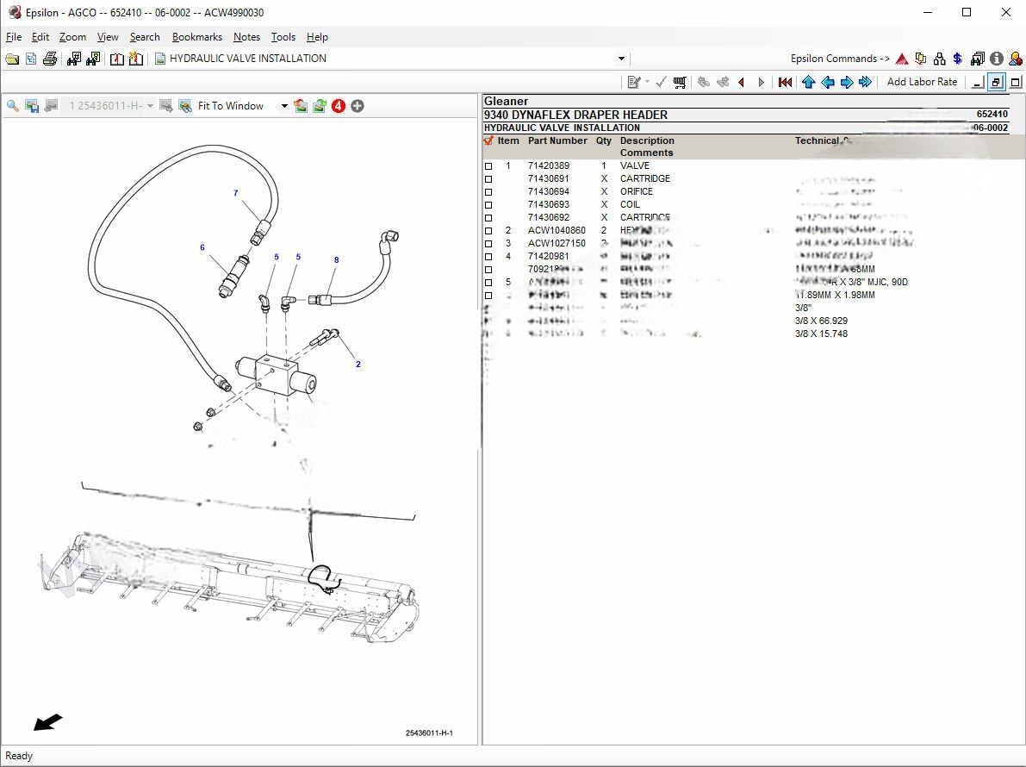Select the checkbox next to part ACW1040860
This screenshot has width=1026, height=767.
point(488,231)
